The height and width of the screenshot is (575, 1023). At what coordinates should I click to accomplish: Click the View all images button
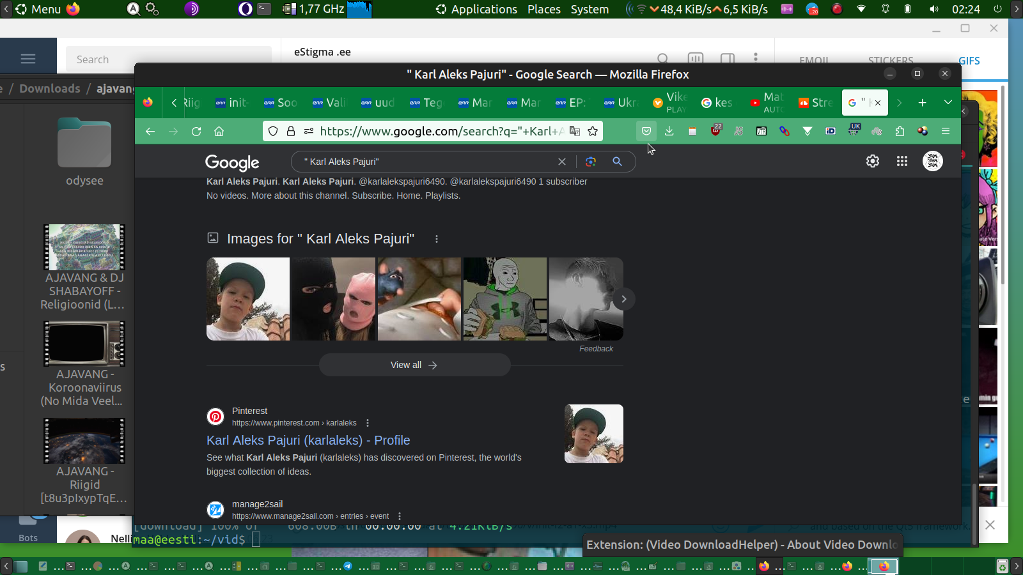pyautogui.click(x=414, y=365)
